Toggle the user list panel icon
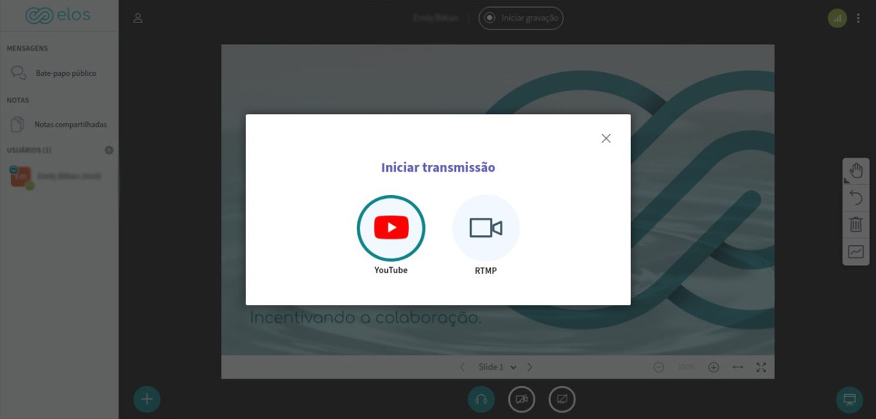 138,18
